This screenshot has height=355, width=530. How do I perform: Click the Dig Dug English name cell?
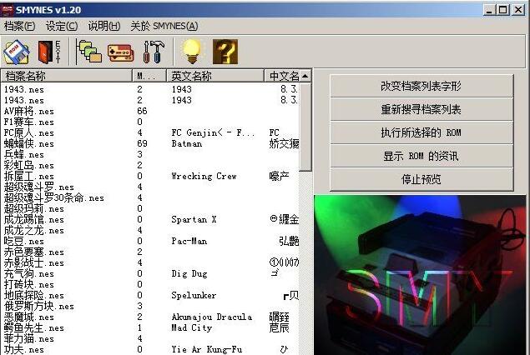[x=189, y=273]
